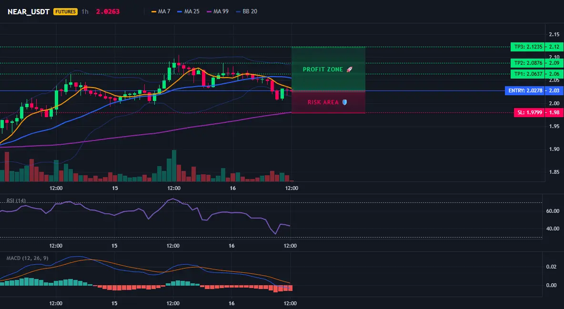
Task: Toggle the MA 25 legend item
Action: [x=189, y=11]
